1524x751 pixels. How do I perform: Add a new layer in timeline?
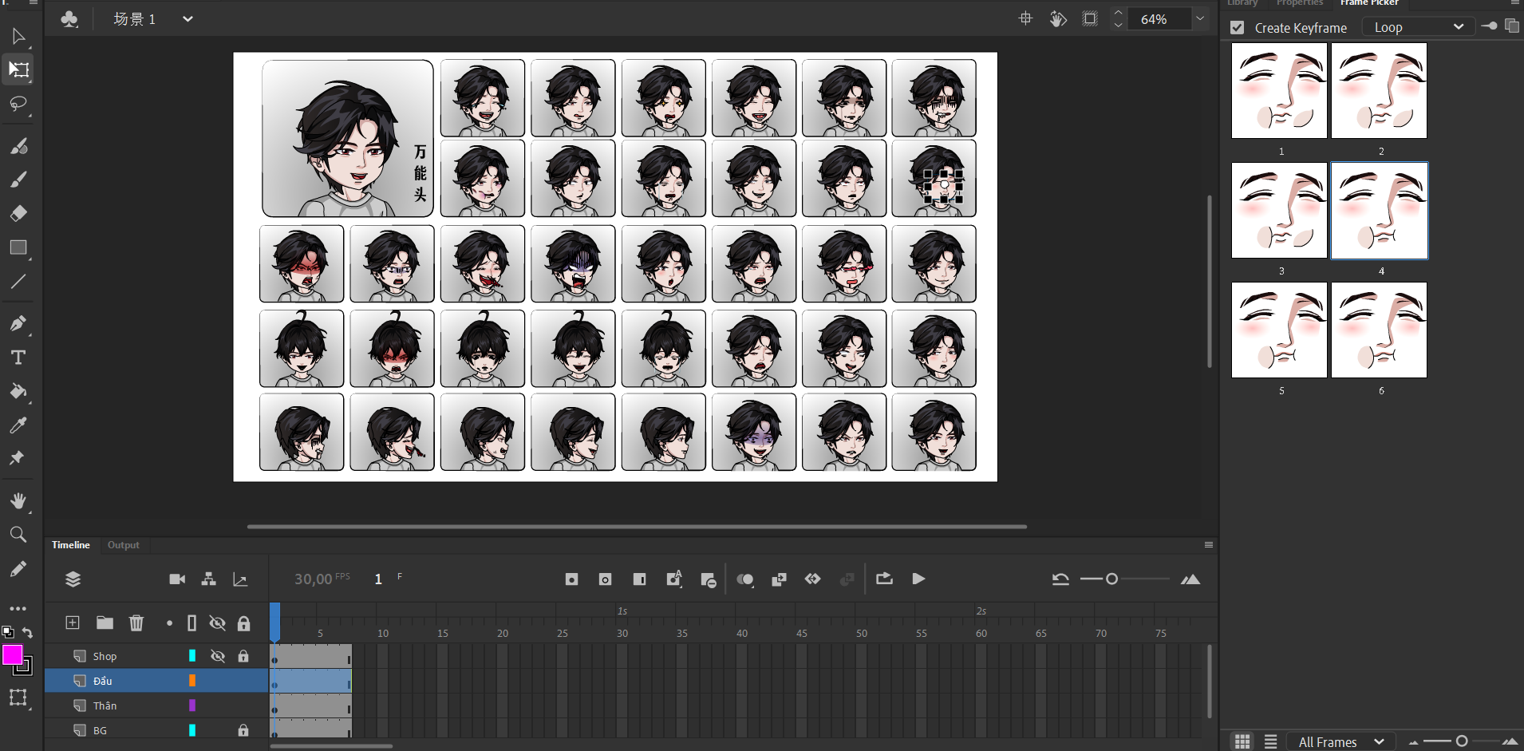(73, 623)
